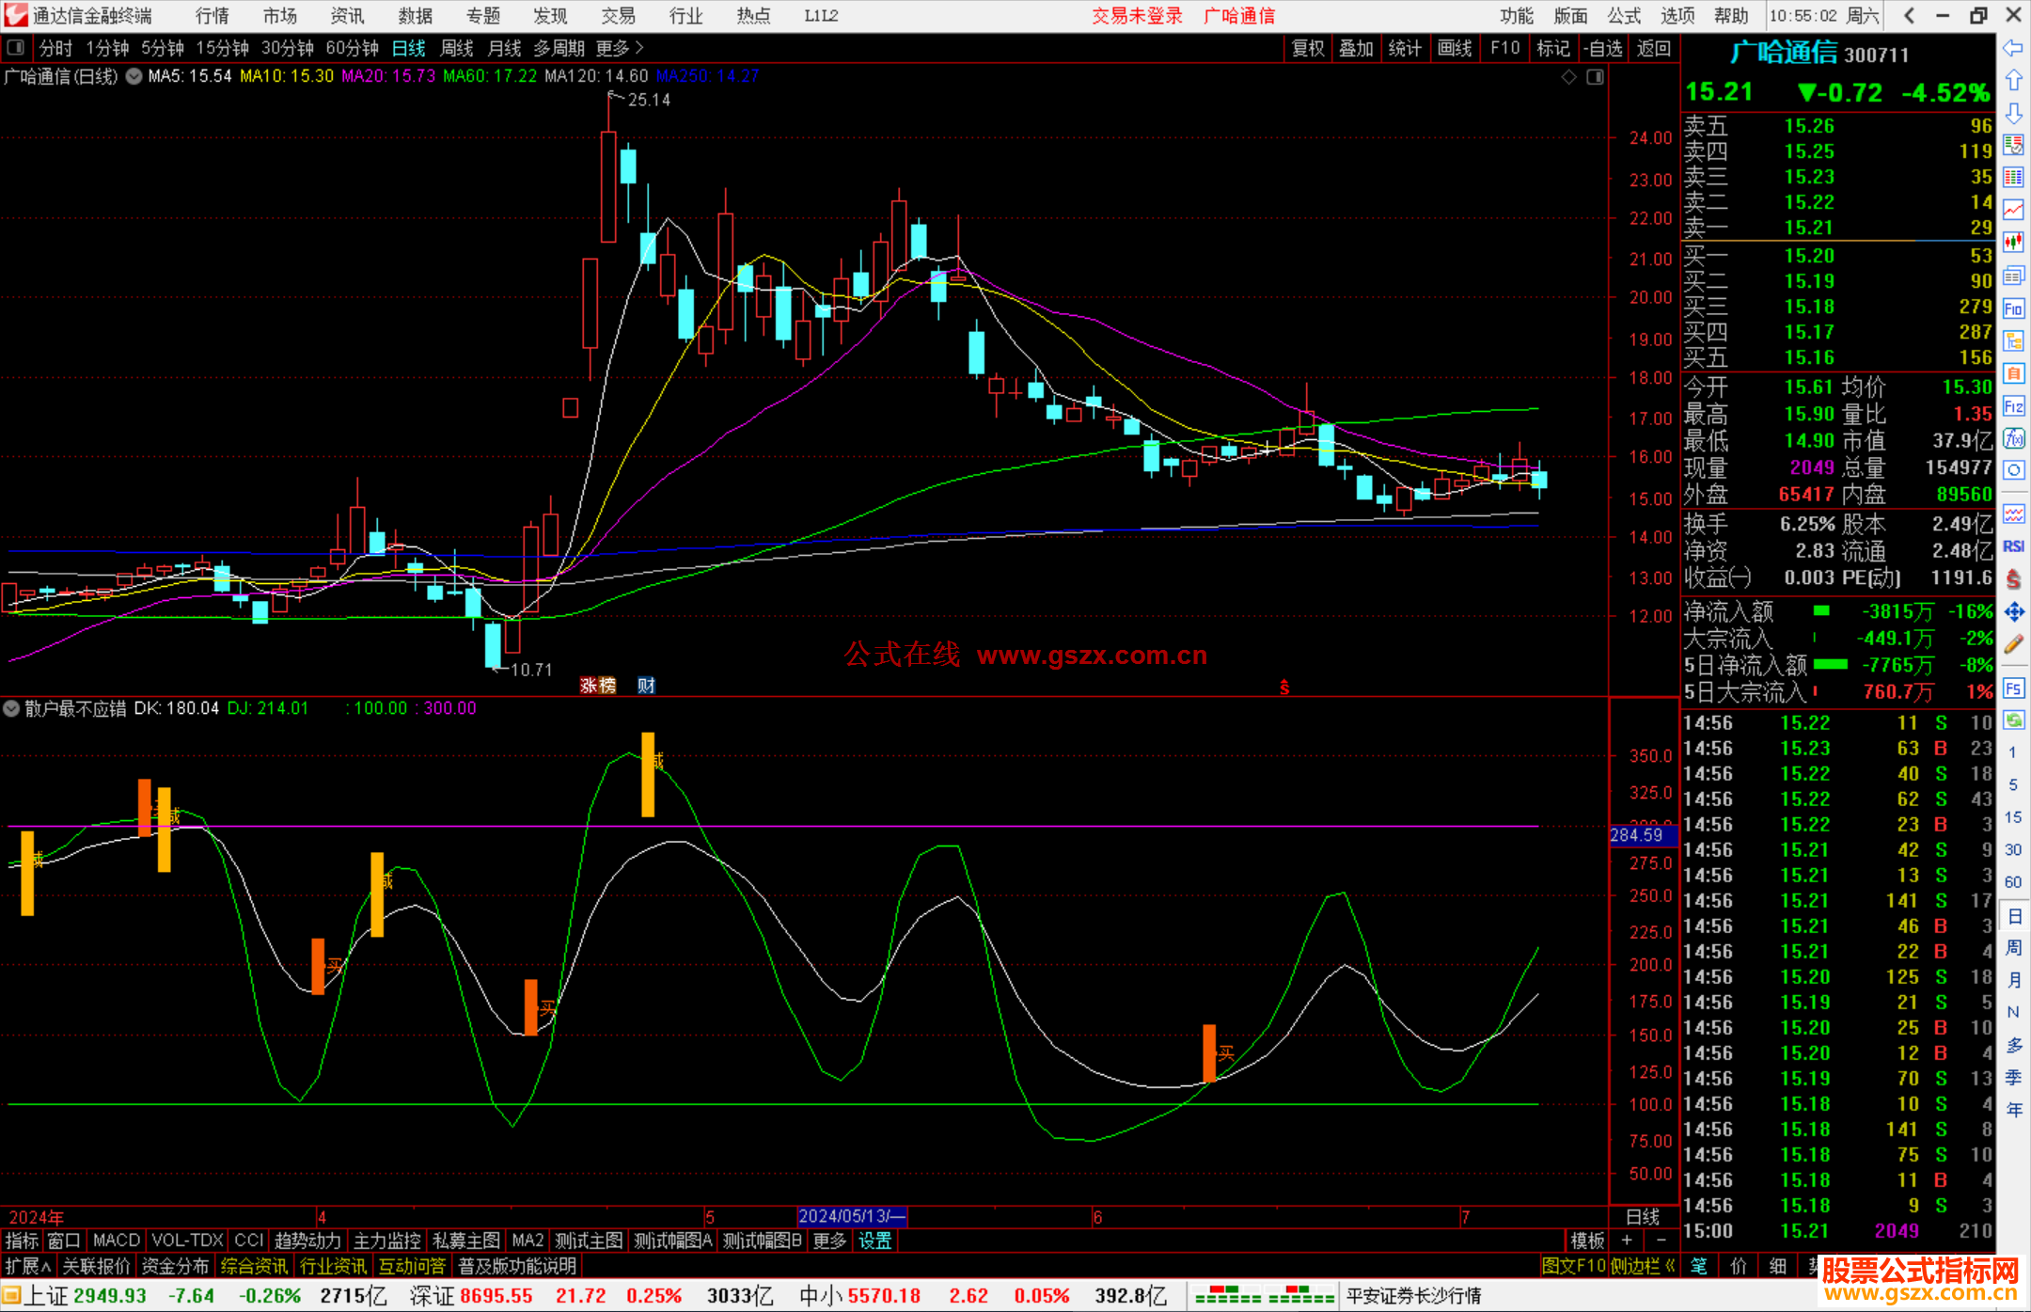
Task: Click the F12 sidebar icon
Action: (2013, 406)
